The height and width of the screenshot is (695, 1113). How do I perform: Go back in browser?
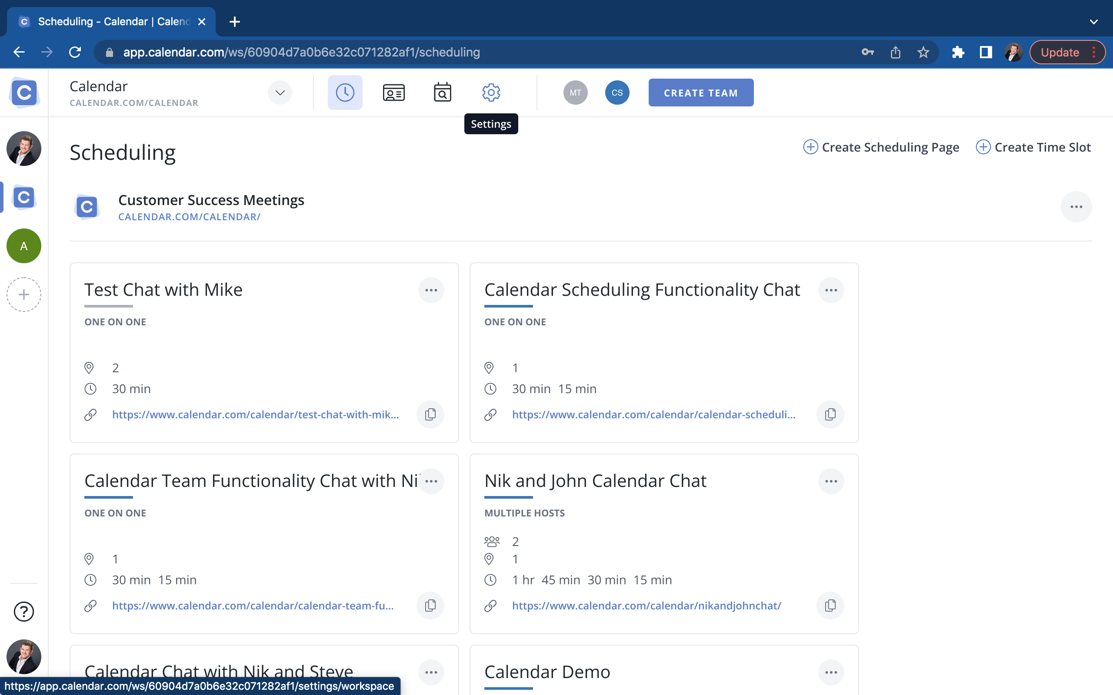coord(19,52)
